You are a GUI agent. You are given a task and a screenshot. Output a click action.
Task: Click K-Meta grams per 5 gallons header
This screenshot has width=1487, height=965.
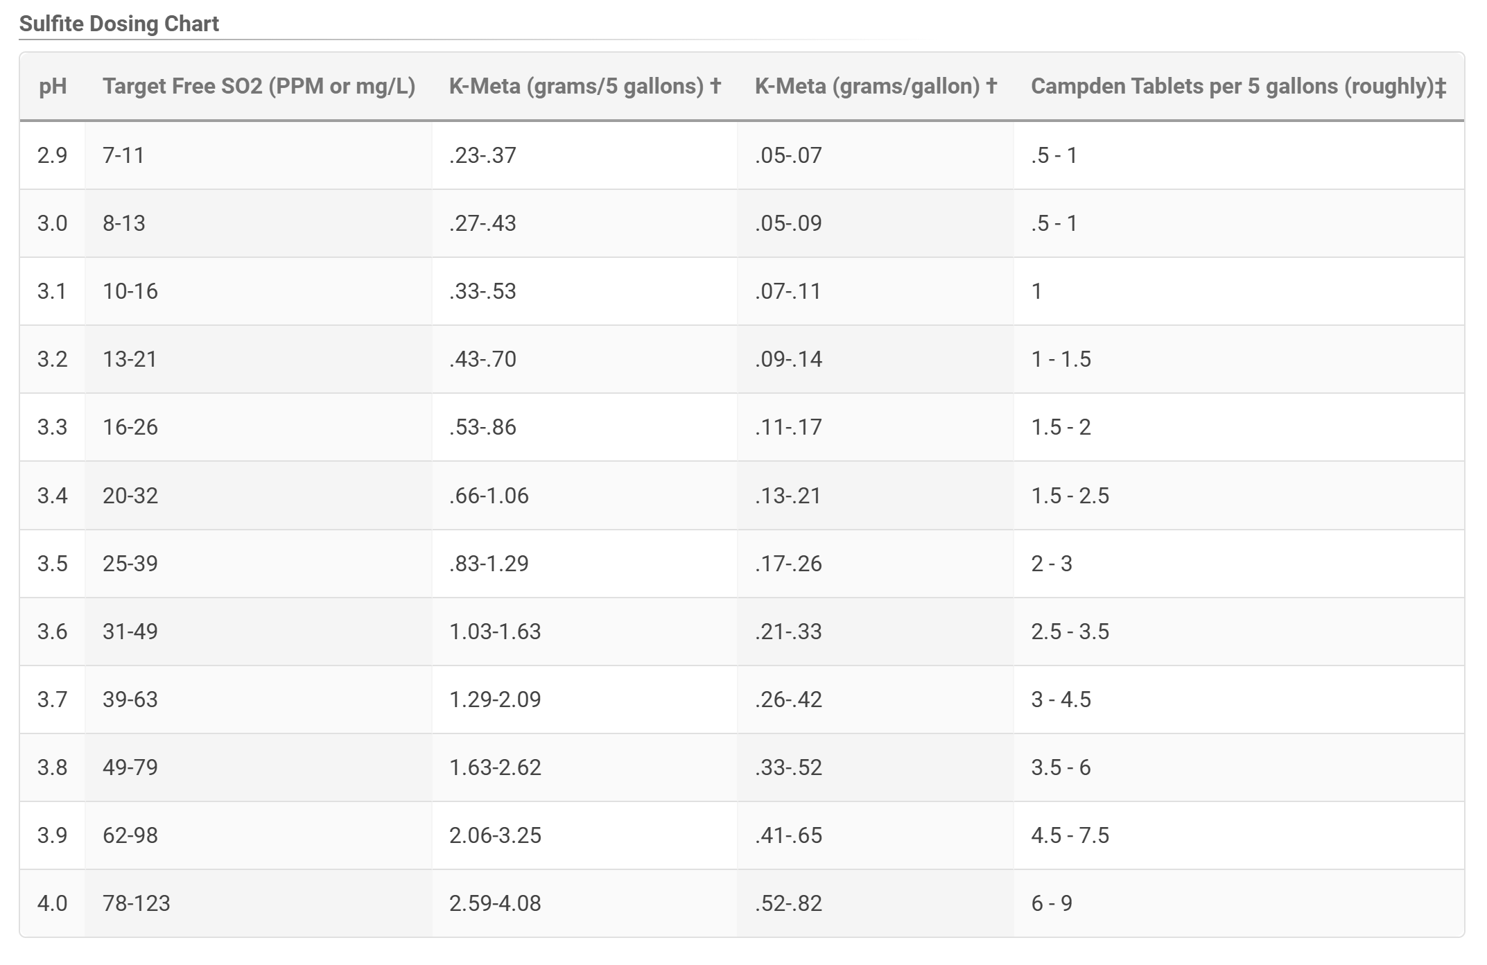click(584, 86)
